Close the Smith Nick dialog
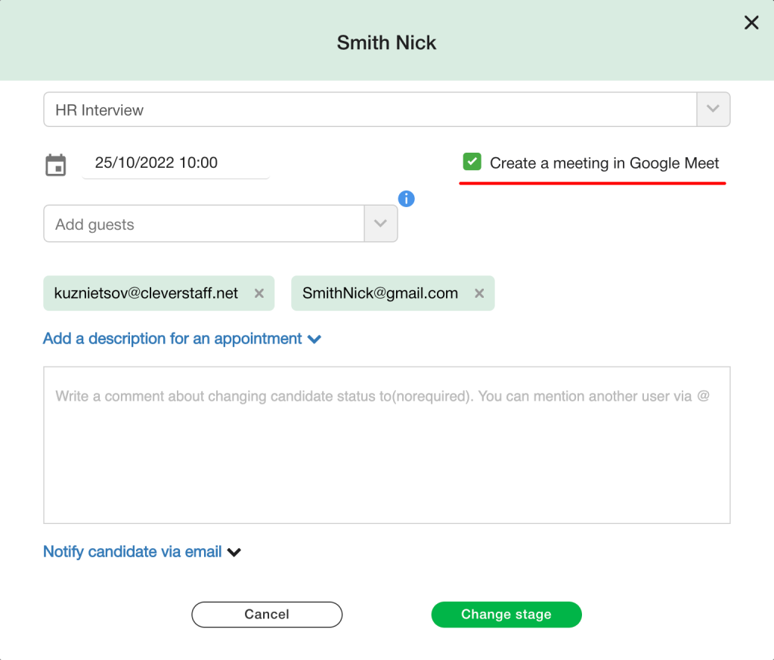This screenshot has width=774, height=660. point(751,23)
